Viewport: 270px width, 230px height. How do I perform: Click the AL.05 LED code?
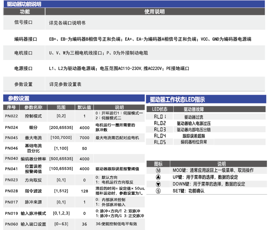tap(160, 142)
